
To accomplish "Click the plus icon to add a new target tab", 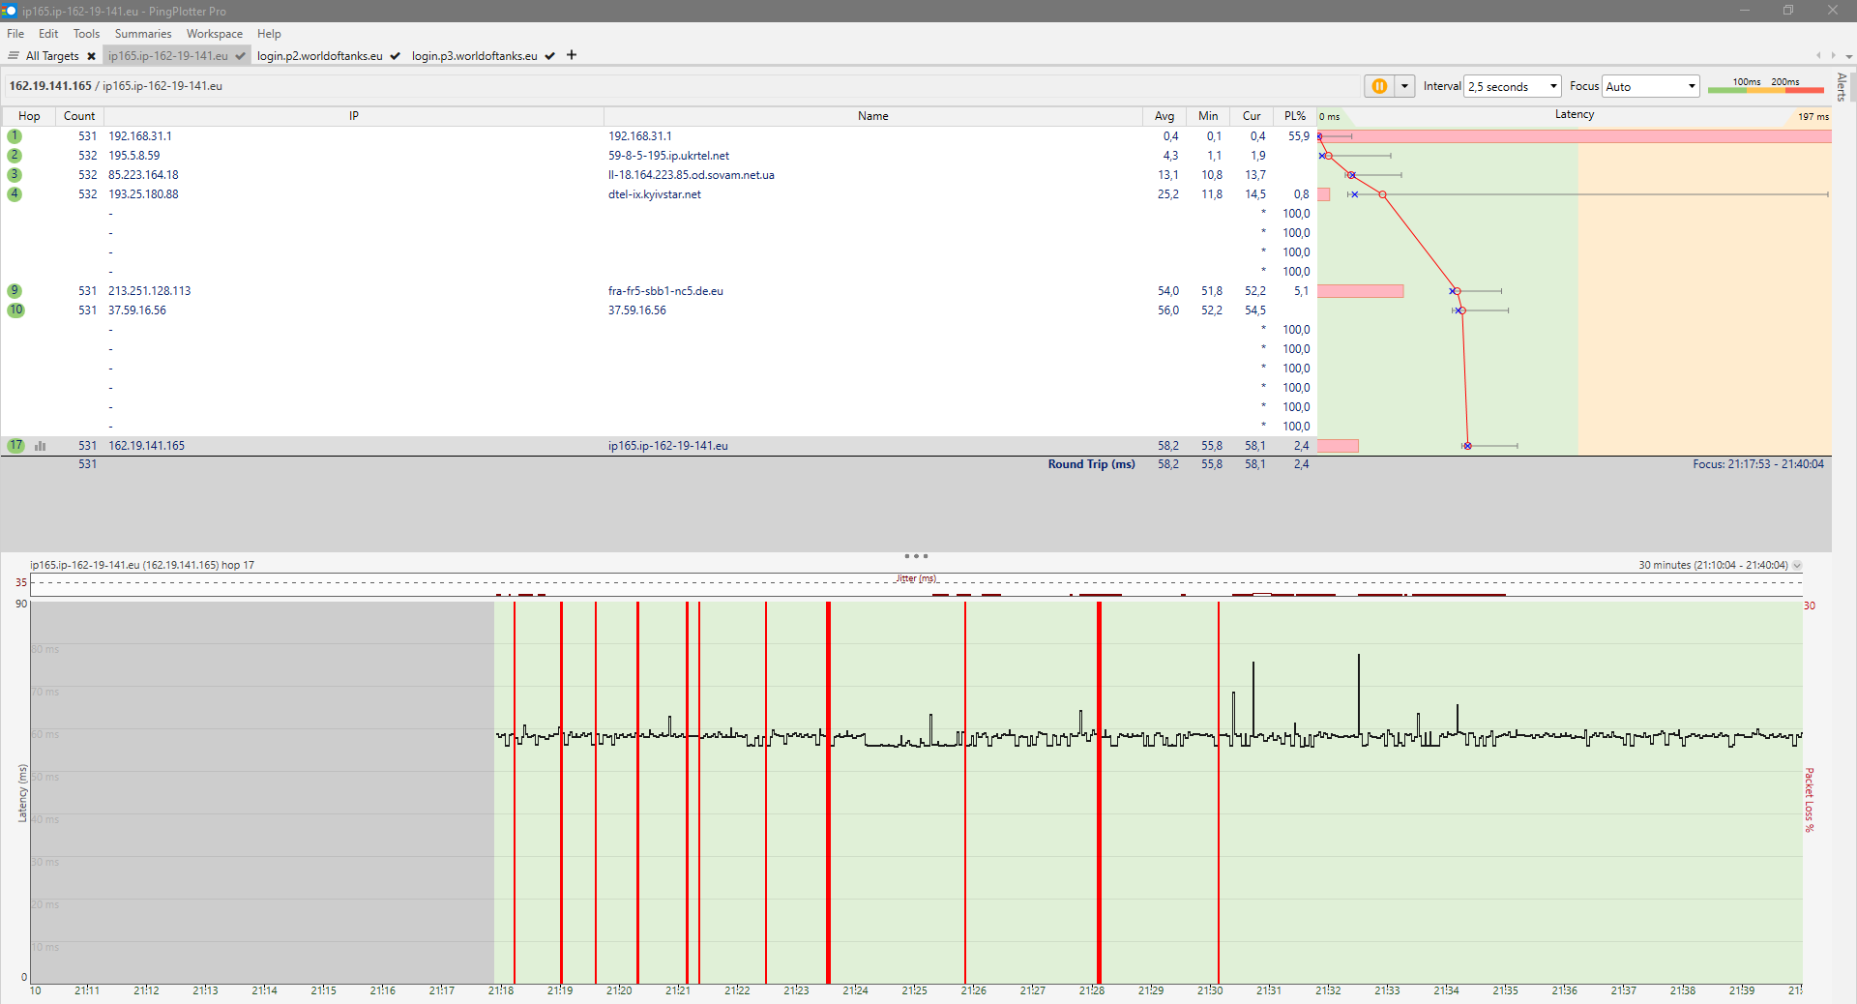I will tap(572, 55).
